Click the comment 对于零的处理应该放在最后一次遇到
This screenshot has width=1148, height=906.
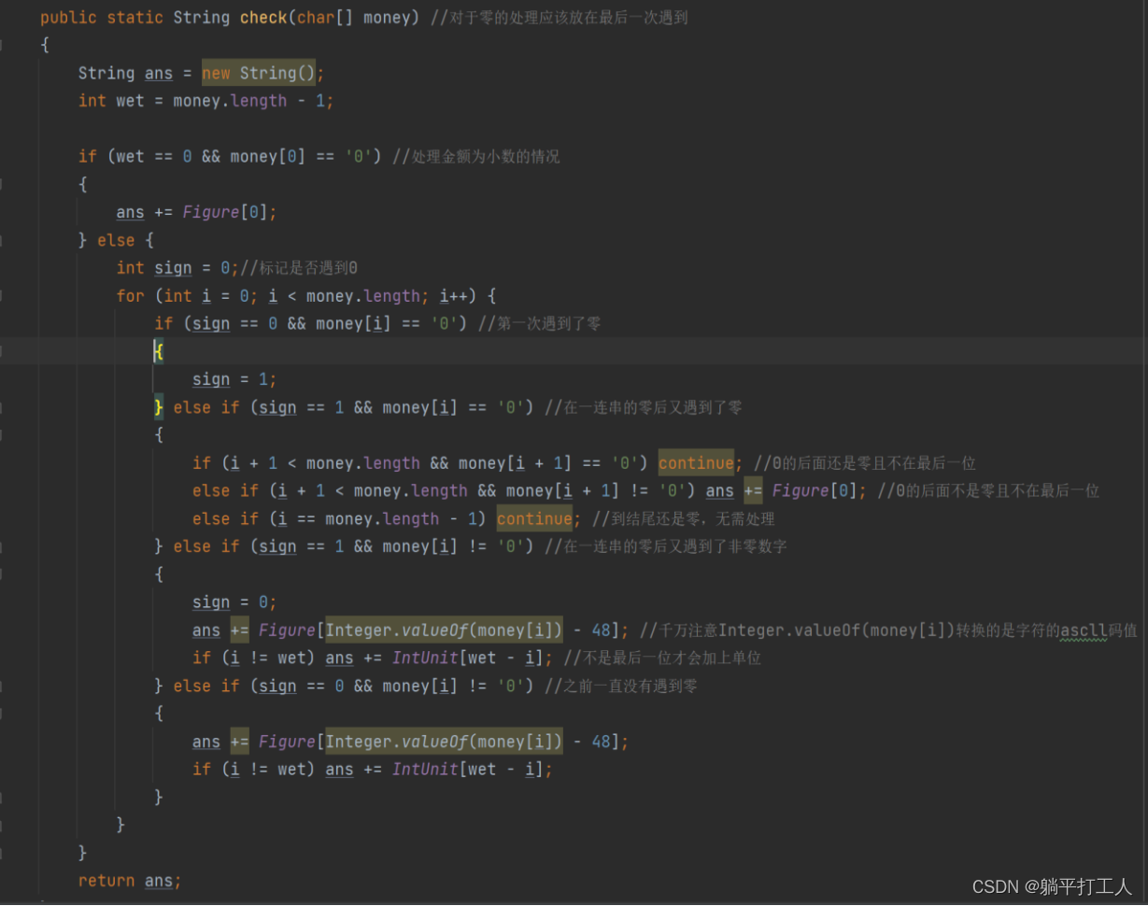coord(559,18)
